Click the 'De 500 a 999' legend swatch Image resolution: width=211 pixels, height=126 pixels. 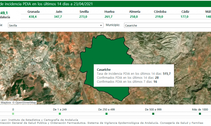pos(153,114)
